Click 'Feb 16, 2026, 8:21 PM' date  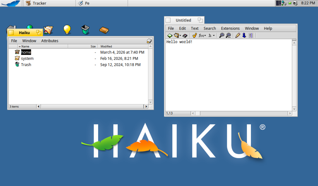pos(119,59)
